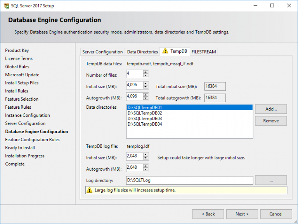This screenshot has height=224, width=298.
Task: Click the SQL Server Setup title bar icon
Action: click(6, 6)
